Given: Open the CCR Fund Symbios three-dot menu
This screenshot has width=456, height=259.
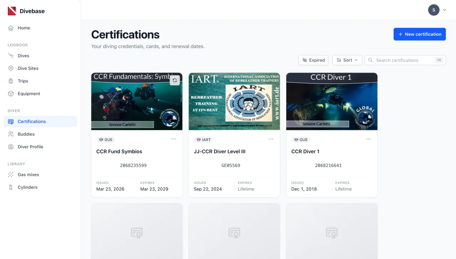Looking at the screenshot, I should 173,139.
